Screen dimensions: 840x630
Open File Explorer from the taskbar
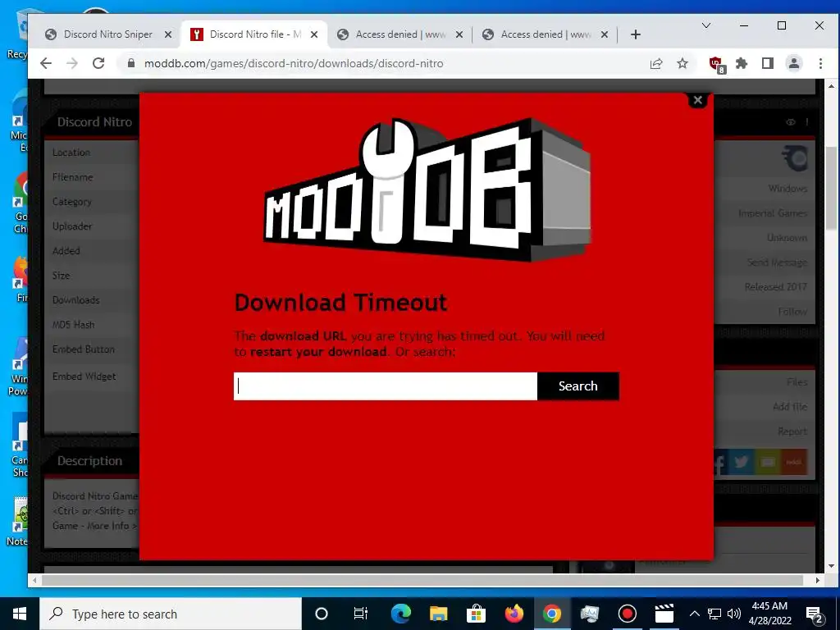coord(438,614)
